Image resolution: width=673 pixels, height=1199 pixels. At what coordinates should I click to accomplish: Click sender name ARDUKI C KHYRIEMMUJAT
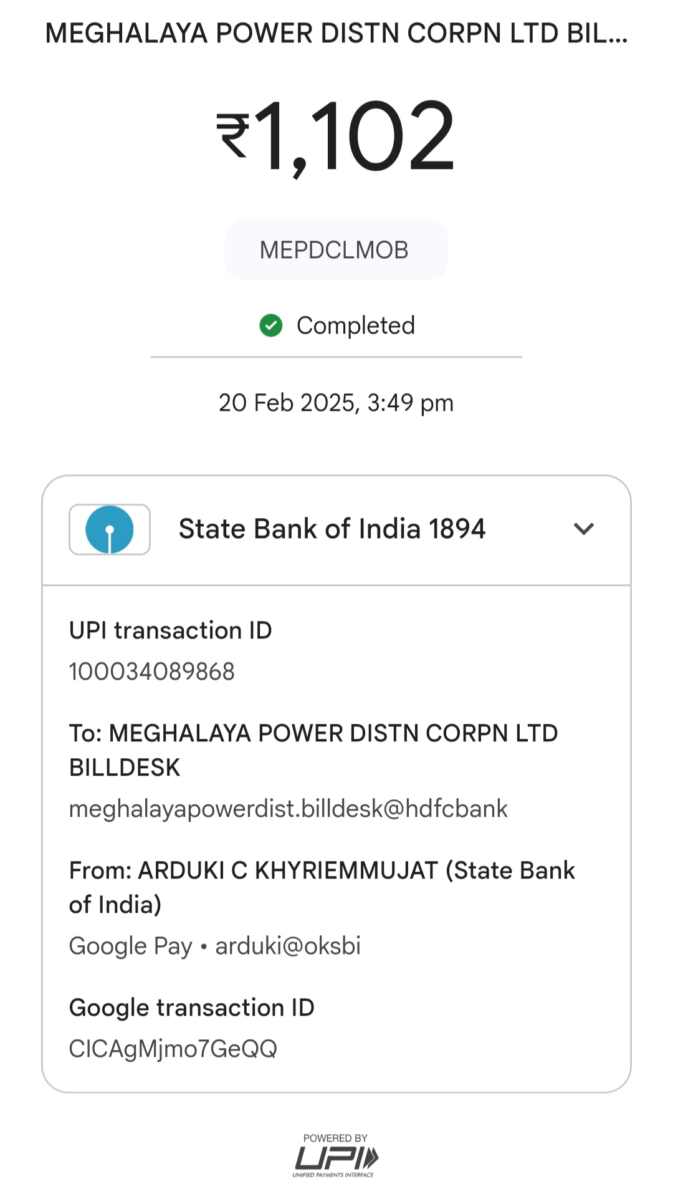pyautogui.click(x=288, y=870)
